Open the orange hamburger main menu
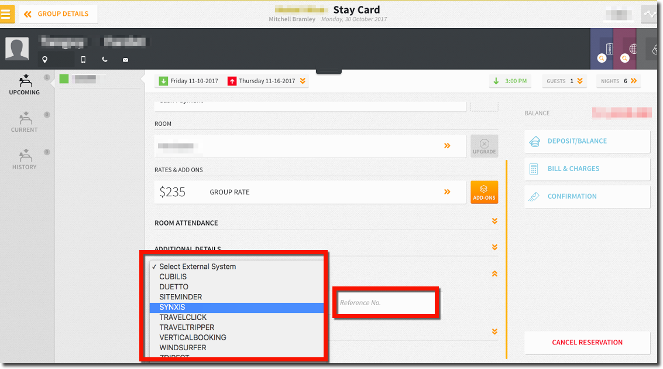 (7, 14)
